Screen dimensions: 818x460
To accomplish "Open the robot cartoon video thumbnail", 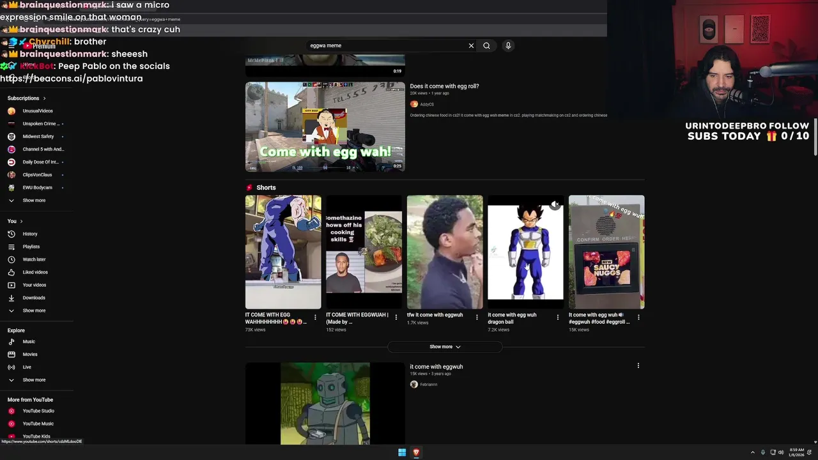I will [x=325, y=404].
